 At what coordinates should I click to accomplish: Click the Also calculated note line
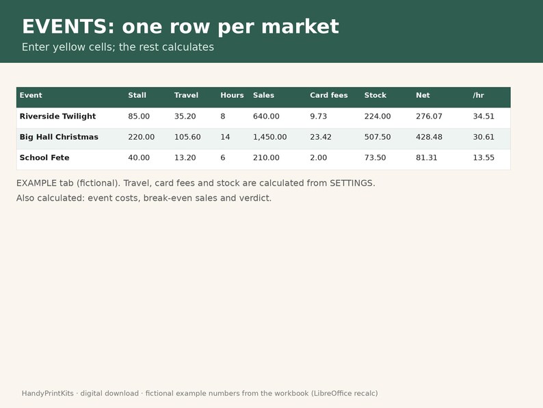point(144,198)
